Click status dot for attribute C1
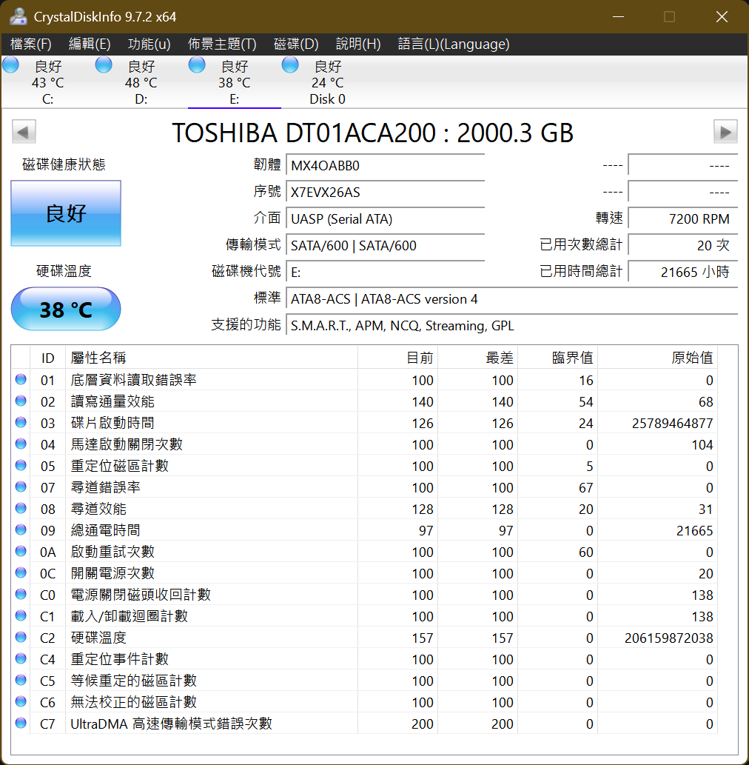The height and width of the screenshot is (765, 749). point(21,615)
